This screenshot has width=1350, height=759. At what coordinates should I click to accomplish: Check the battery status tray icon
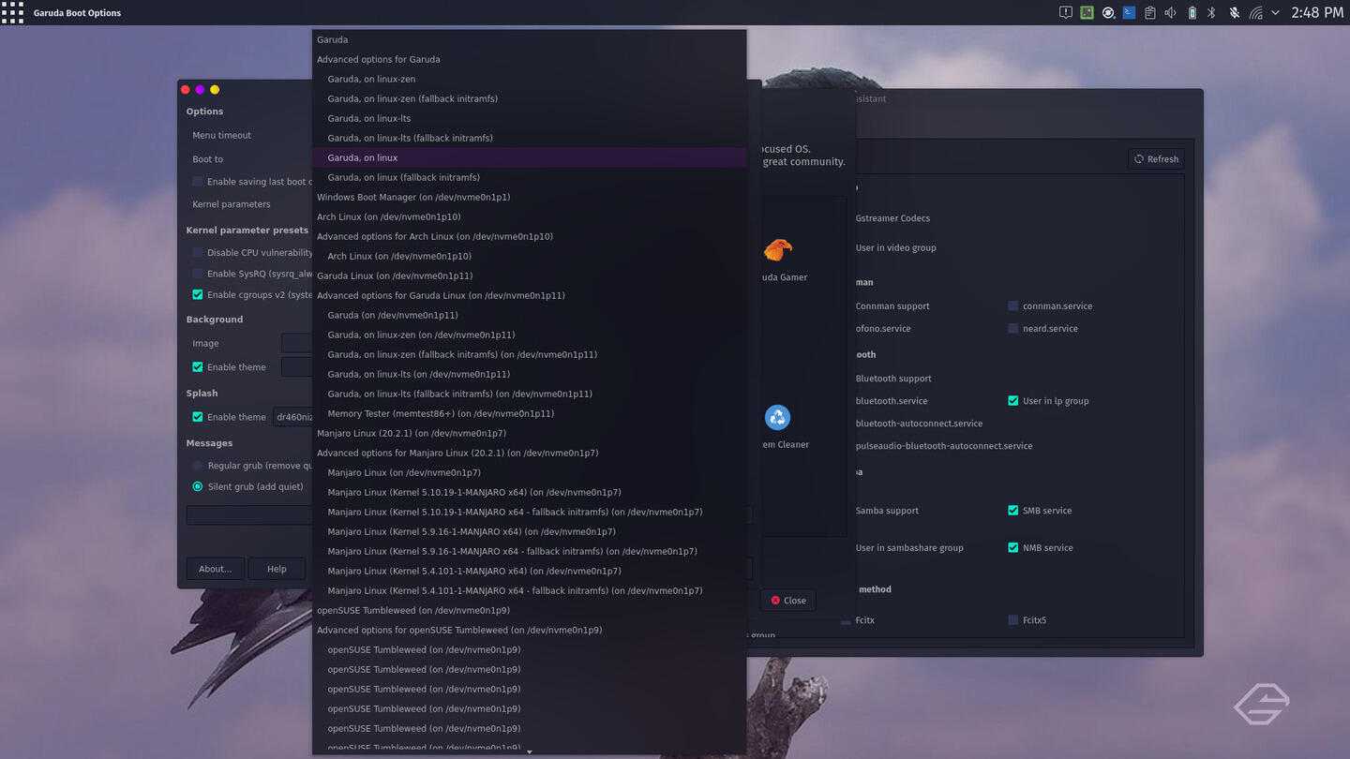coord(1192,12)
